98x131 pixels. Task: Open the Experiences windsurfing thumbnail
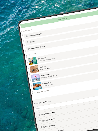[36, 78]
